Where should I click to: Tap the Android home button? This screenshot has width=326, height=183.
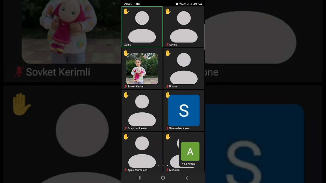163,178
